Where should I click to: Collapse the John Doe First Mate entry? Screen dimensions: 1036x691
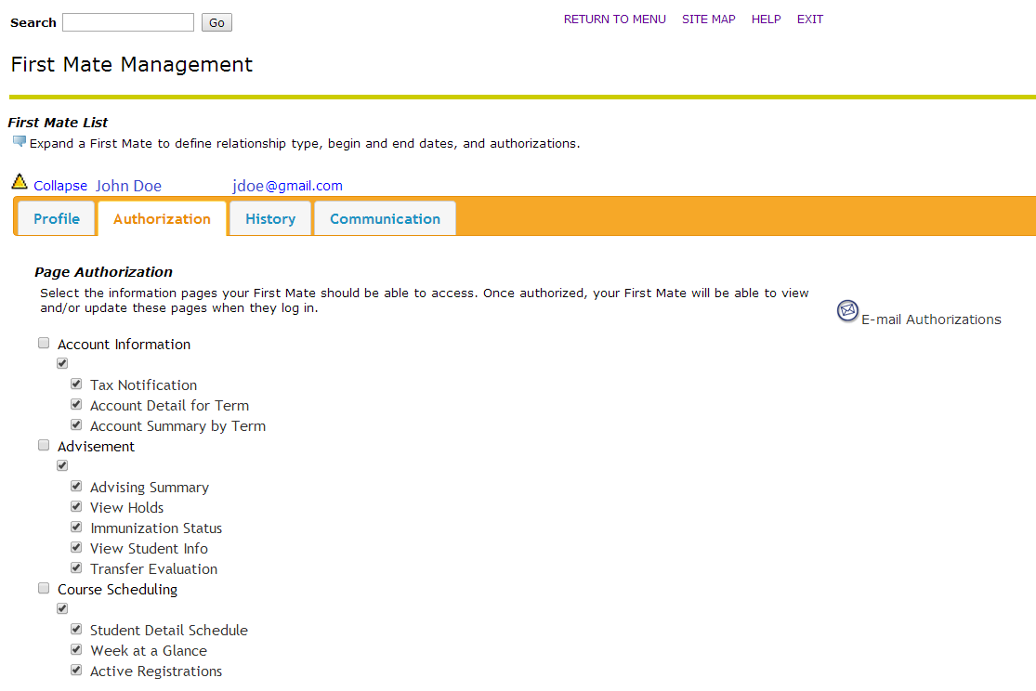point(60,186)
